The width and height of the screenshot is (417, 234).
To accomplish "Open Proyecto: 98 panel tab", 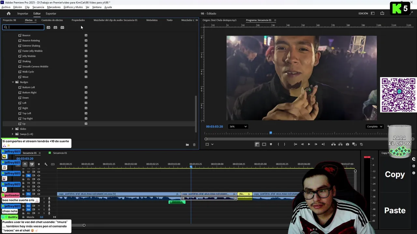I will pos(9,20).
